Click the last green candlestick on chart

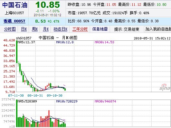[65, 90]
